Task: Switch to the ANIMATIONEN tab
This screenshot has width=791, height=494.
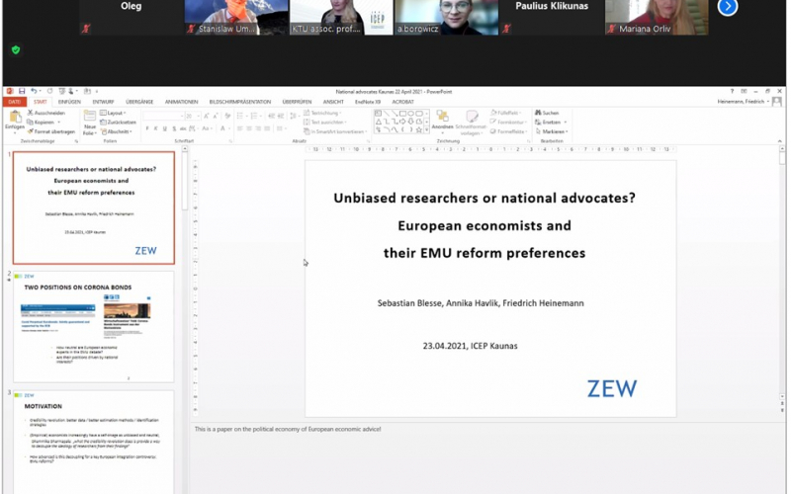Action: 181,102
